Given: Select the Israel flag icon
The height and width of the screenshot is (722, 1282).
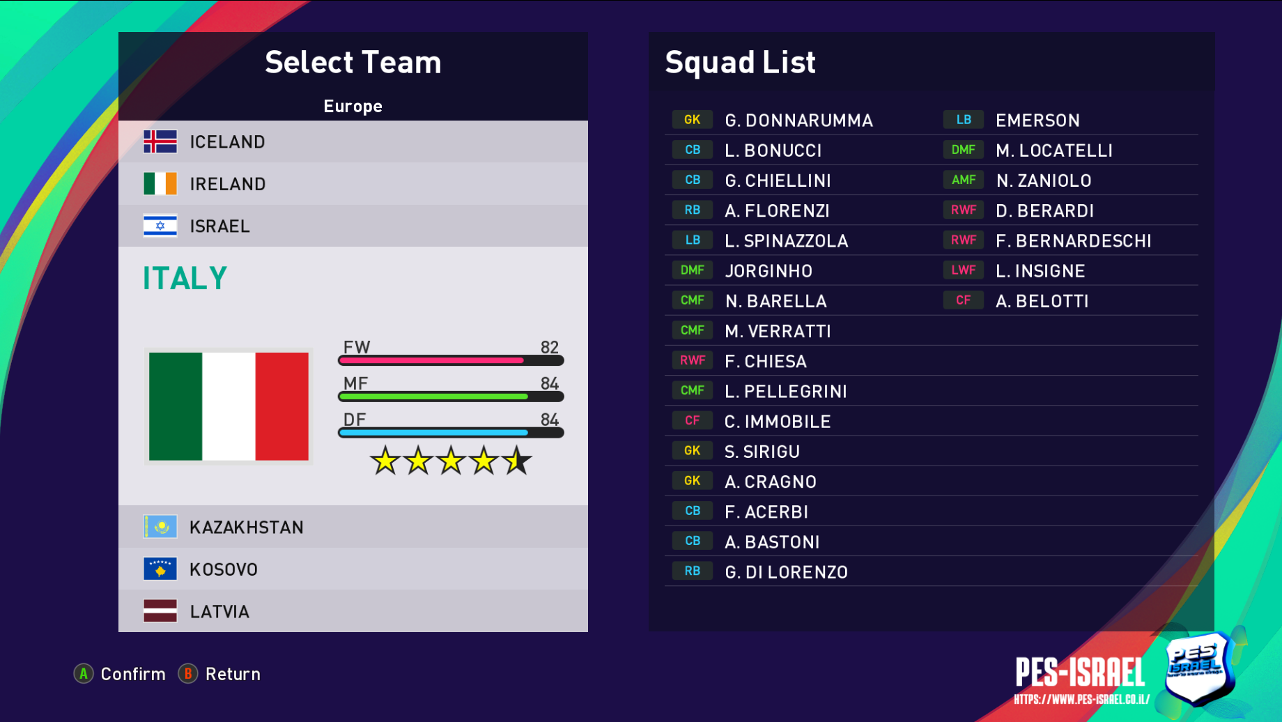Looking at the screenshot, I should point(160,226).
